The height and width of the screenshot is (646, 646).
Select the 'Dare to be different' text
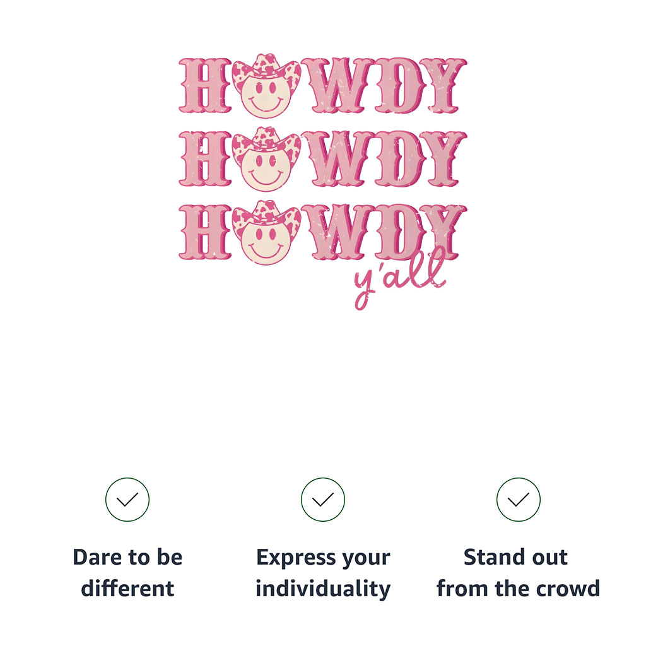[127, 573]
